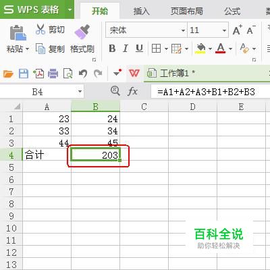270x270 pixels.
Task: Print the workbook
Action: point(53,74)
